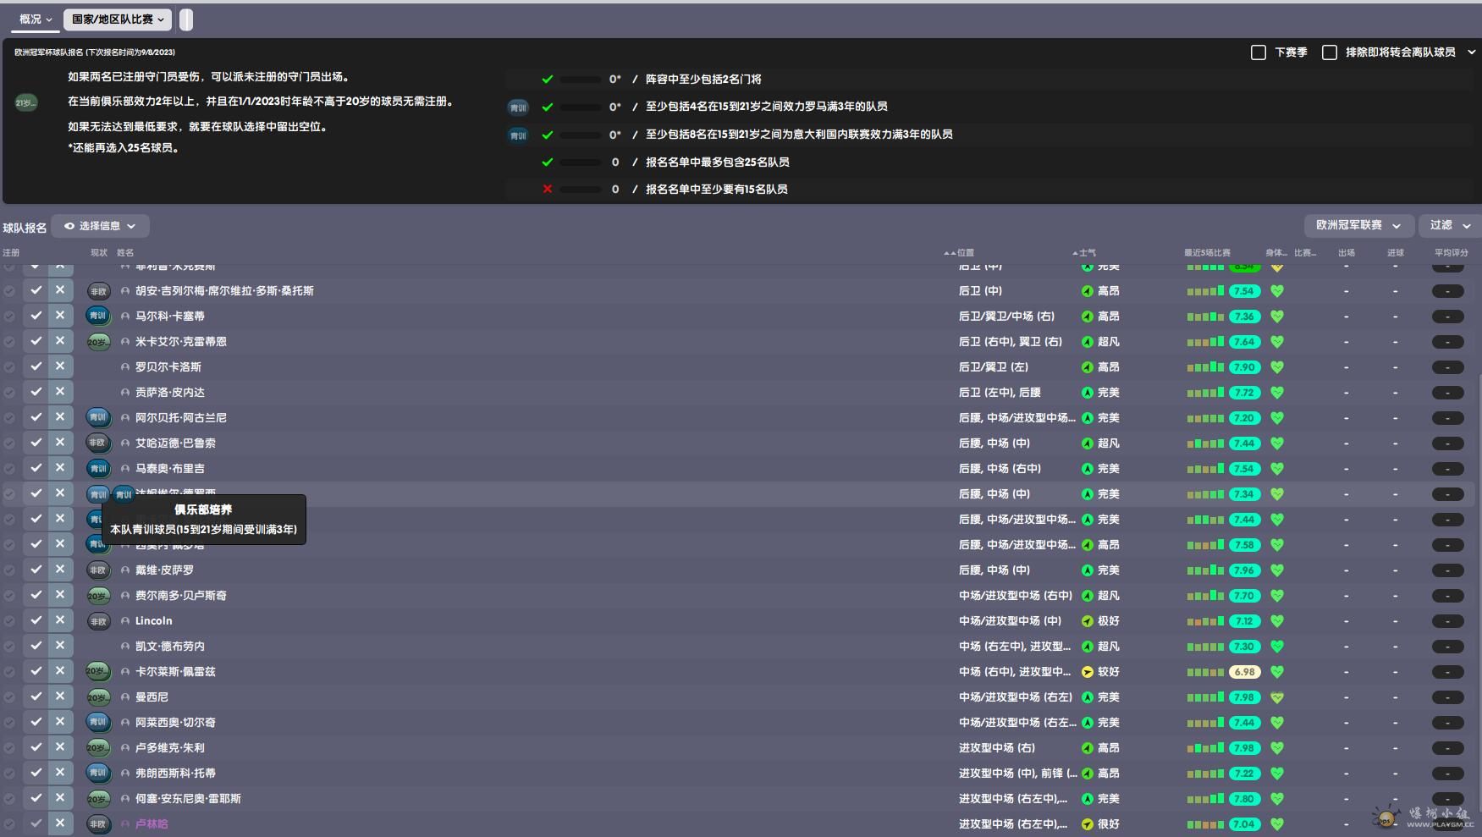Tick the 排除即将转会离队球员 checkbox

tap(1330, 52)
